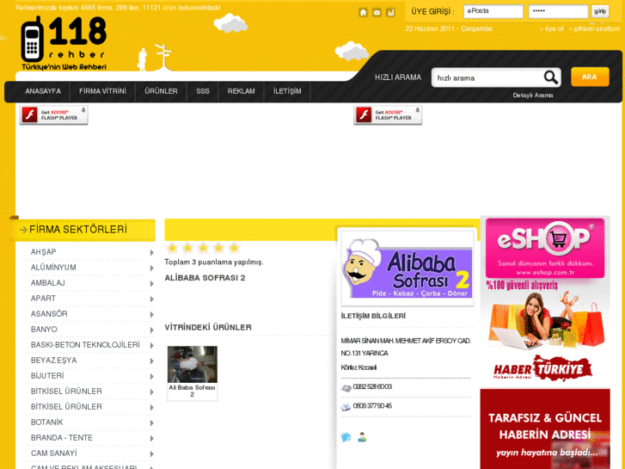This screenshot has height=469, width=625.
Task: Click the 118 rehber phone logo
Action: (64, 44)
